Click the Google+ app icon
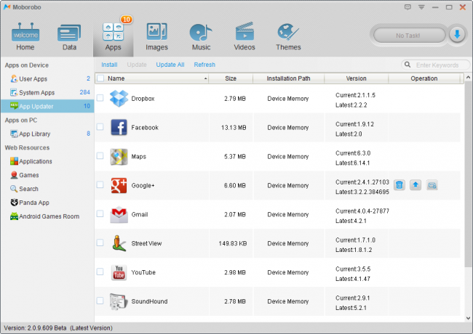 (119, 185)
